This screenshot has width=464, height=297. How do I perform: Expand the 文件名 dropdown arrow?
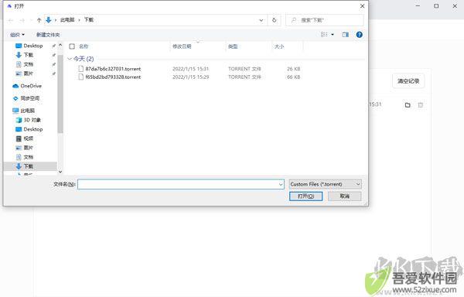click(x=281, y=184)
